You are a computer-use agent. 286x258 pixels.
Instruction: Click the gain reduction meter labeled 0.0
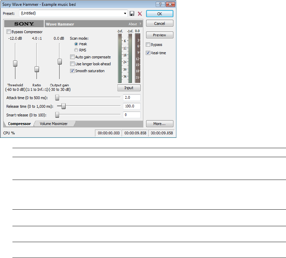(x=137, y=58)
